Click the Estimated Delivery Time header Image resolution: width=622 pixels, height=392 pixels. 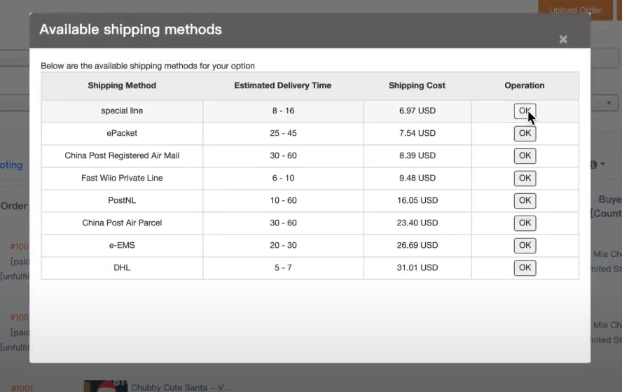(x=283, y=85)
